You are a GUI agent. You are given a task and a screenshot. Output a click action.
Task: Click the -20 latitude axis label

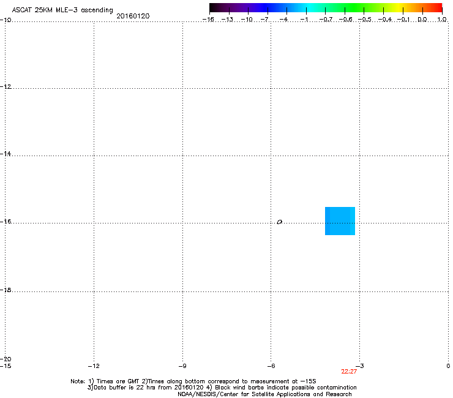[x=6, y=359]
